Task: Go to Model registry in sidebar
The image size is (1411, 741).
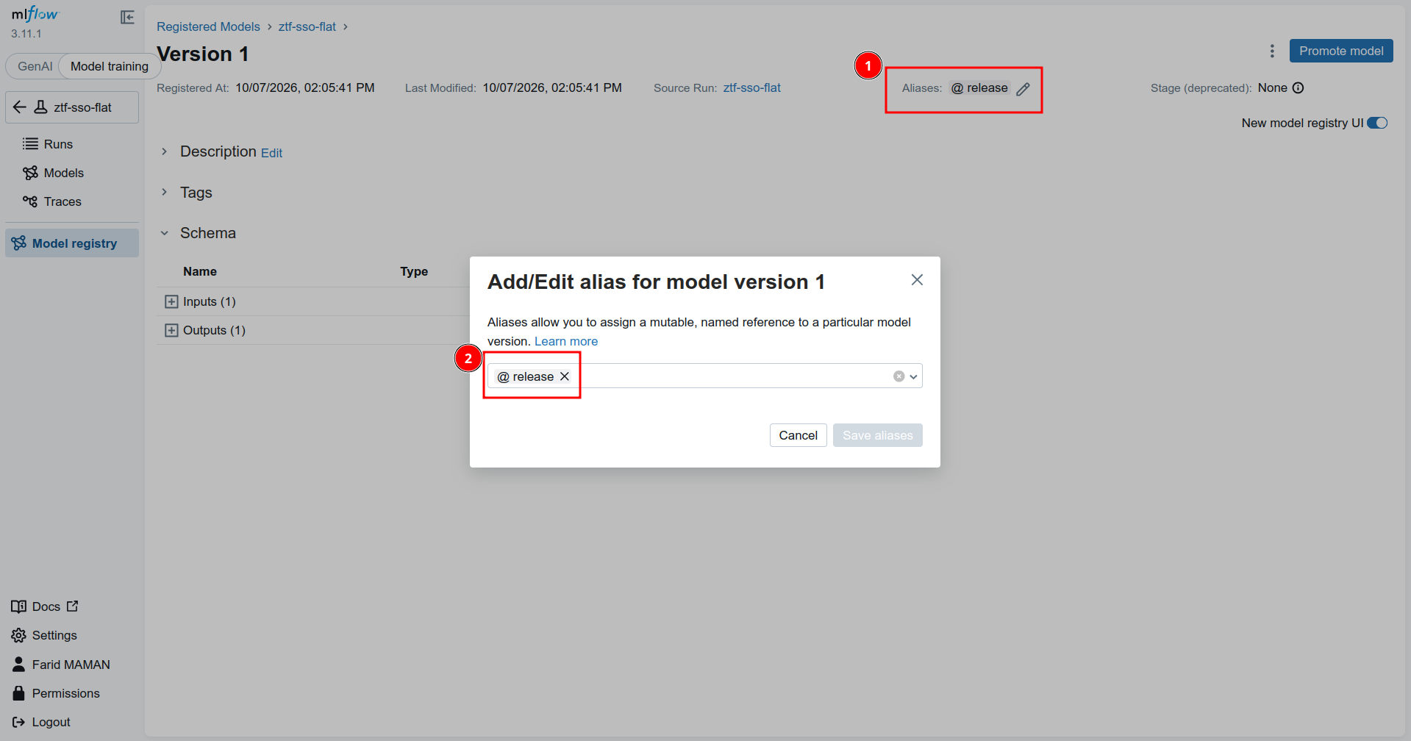Action: pos(72,243)
